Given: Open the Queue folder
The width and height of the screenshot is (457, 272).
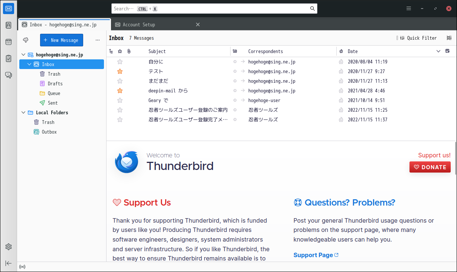Looking at the screenshot, I should point(54,93).
